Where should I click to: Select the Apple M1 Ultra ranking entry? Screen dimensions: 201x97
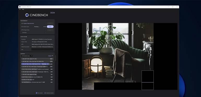[x=37, y=59]
